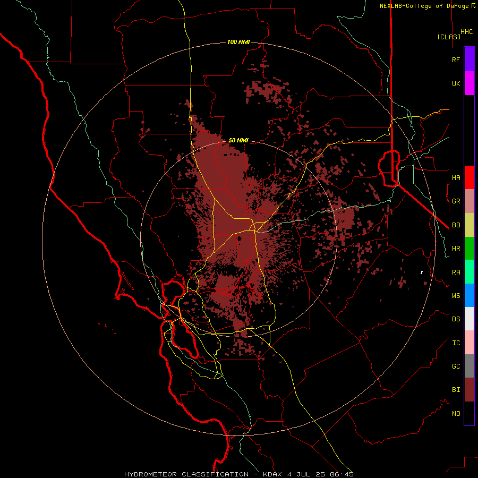Click the BI legend label
478x478 pixels.
point(456,390)
